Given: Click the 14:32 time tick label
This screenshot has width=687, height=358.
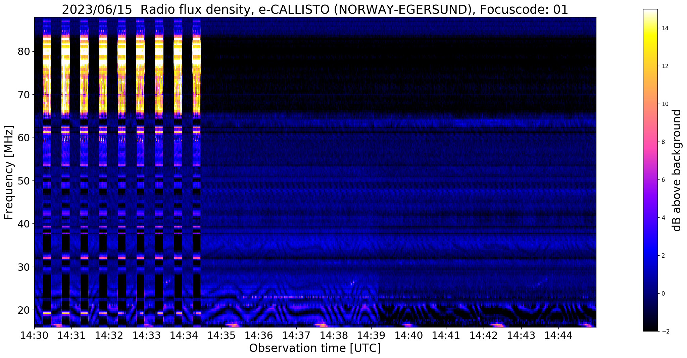Looking at the screenshot, I should pos(109,336).
